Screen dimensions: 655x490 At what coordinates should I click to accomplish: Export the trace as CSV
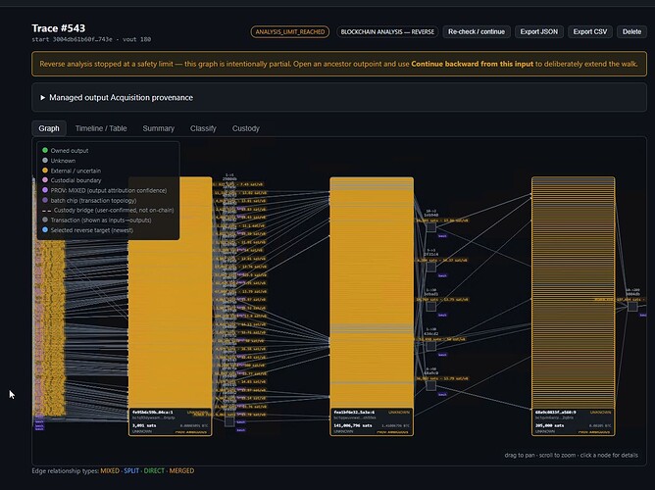click(590, 31)
